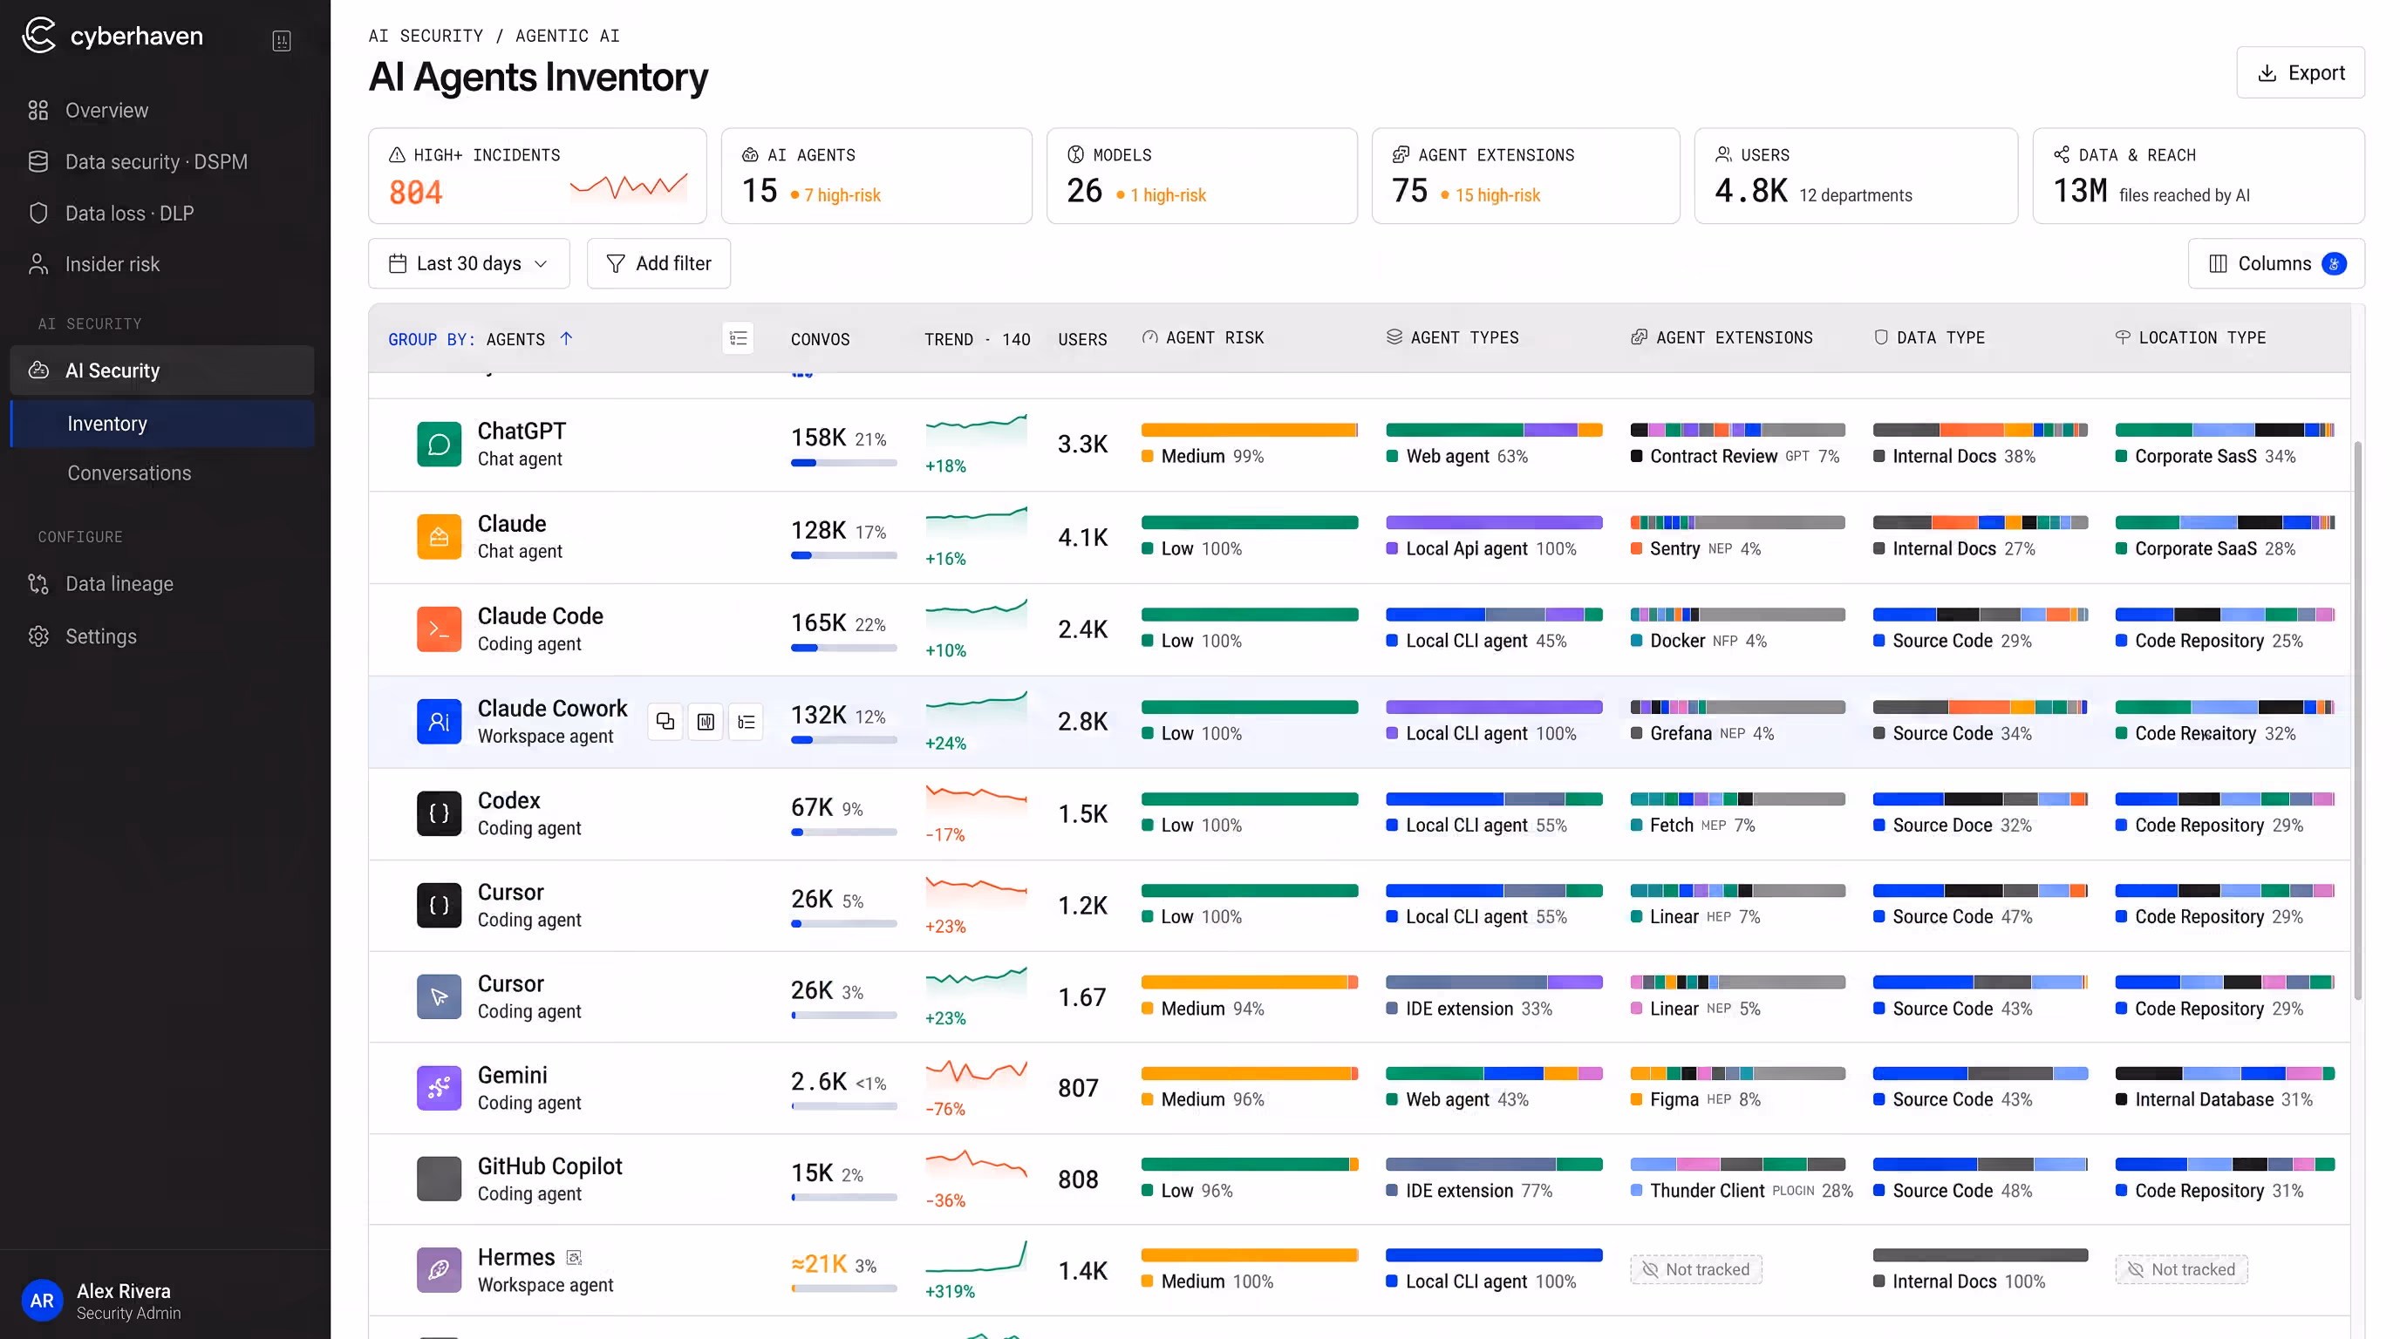Sort by Group By Agents header
This screenshot has width=2400, height=1339.
point(480,339)
